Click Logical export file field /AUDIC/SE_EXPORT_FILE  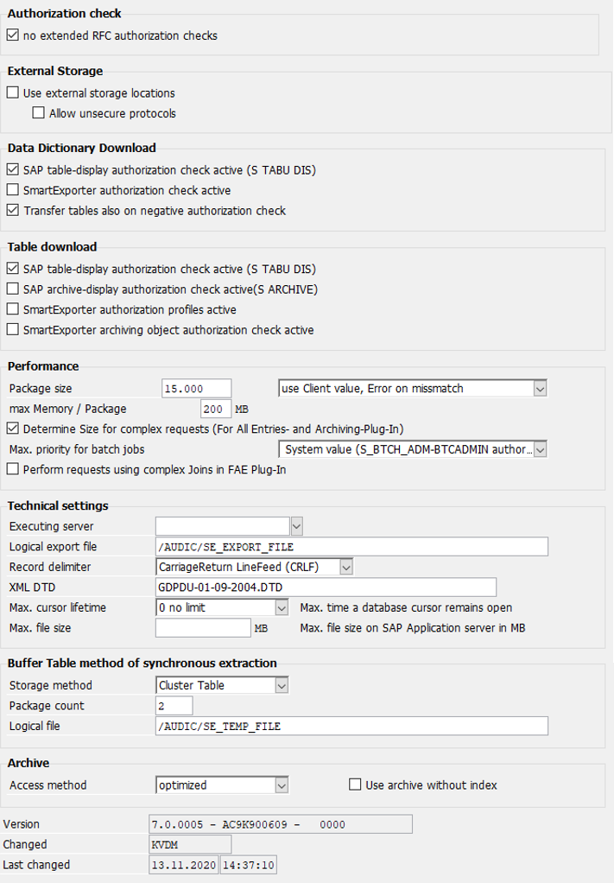pyautogui.click(x=351, y=547)
